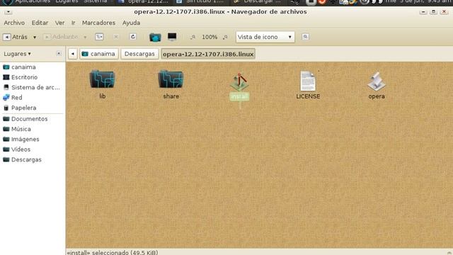The image size is (453, 255).
Task: Open the Archivo menu
Action: pyautogui.click(x=14, y=23)
